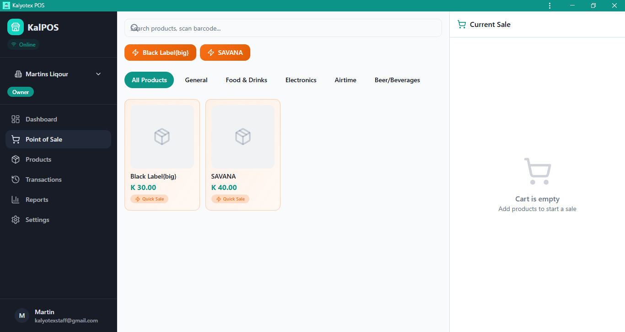Select the Airtime category tab
The height and width of the screenshot is (332, 625).
(345, 80)
